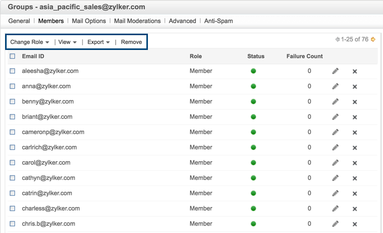Go to previous page with grey arrow

[337, 39]
